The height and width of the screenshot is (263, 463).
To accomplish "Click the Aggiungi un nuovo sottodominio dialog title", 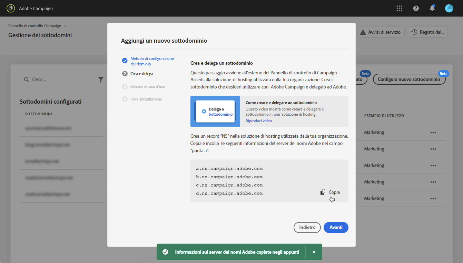I will tap(164, 41).
